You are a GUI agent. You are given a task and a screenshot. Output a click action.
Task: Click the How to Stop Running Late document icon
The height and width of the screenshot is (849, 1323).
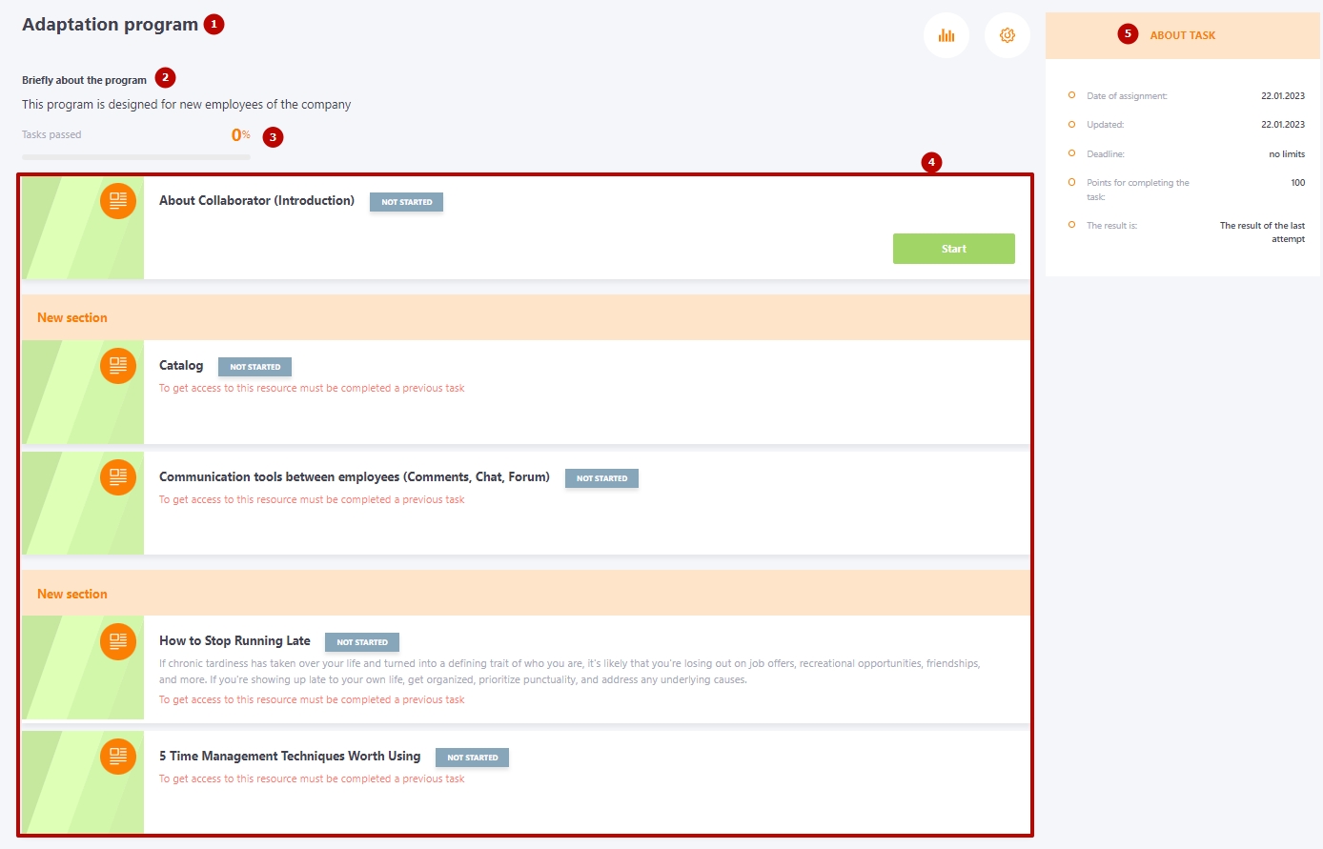[118, 641]
